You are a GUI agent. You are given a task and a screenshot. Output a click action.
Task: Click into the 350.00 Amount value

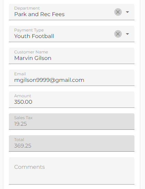[23, 102]
